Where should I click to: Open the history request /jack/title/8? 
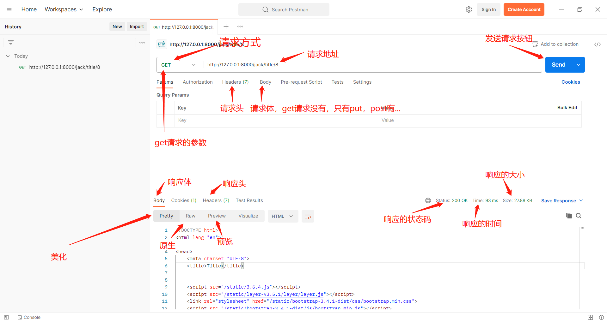tap(64, 67)
